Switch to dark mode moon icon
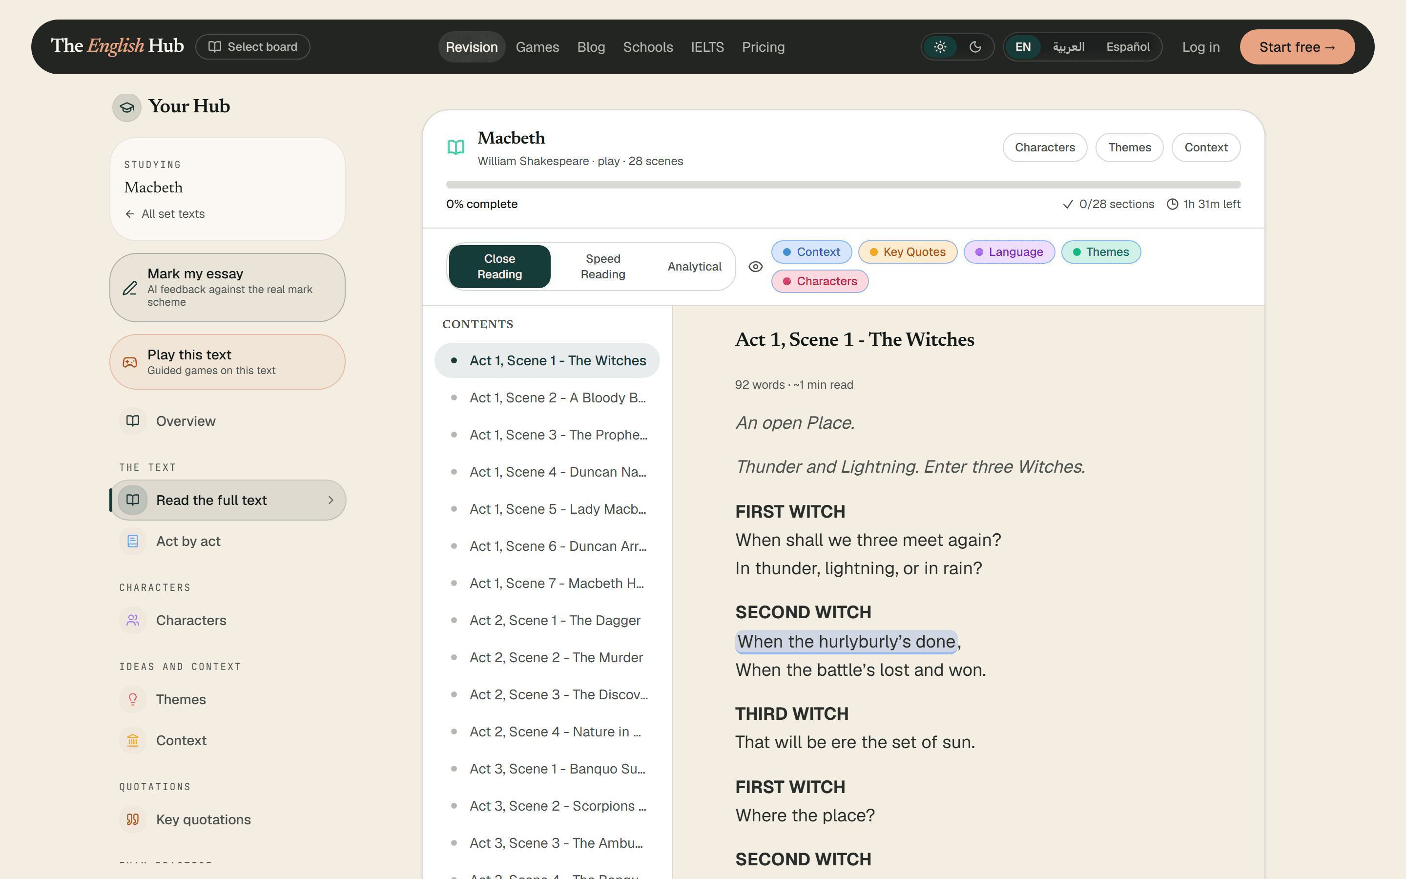 coord(975,47)
